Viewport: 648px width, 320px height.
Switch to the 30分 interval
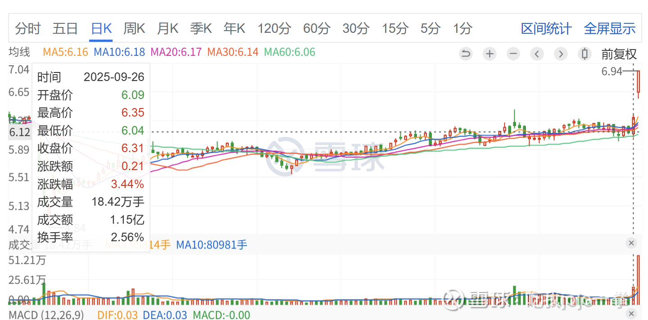pos(356,29)
